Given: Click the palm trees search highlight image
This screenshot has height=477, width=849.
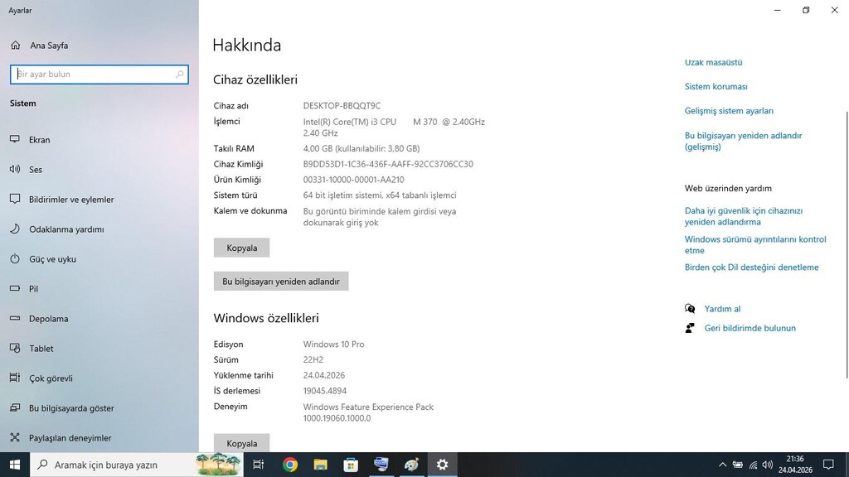Looking at the screenshot, I should pyautogui.click(x=219, y=465).
